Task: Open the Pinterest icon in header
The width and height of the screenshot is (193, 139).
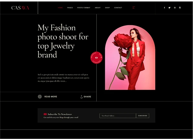Action: (x=175, y=8)
